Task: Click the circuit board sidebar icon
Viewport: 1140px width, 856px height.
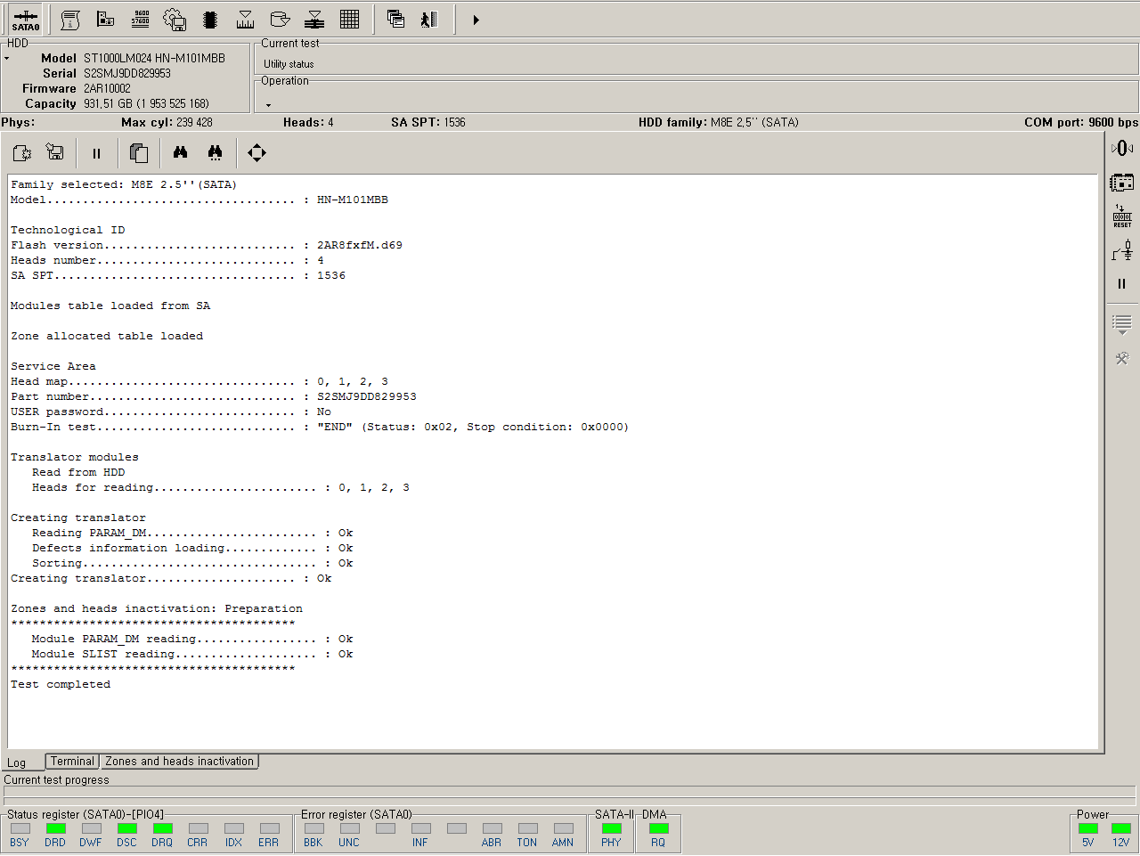Action: pos(1122,183)
